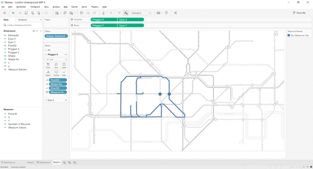
Task: Open the Analysis menu
Action: tap(56, 7)
